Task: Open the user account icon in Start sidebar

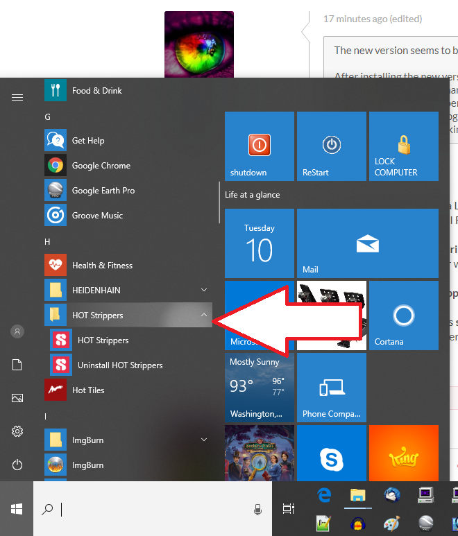Action: [17, 331]
